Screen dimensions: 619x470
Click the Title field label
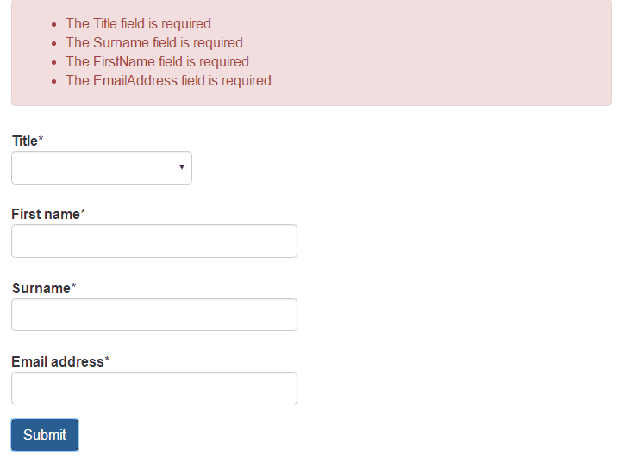tap(24, 141)
